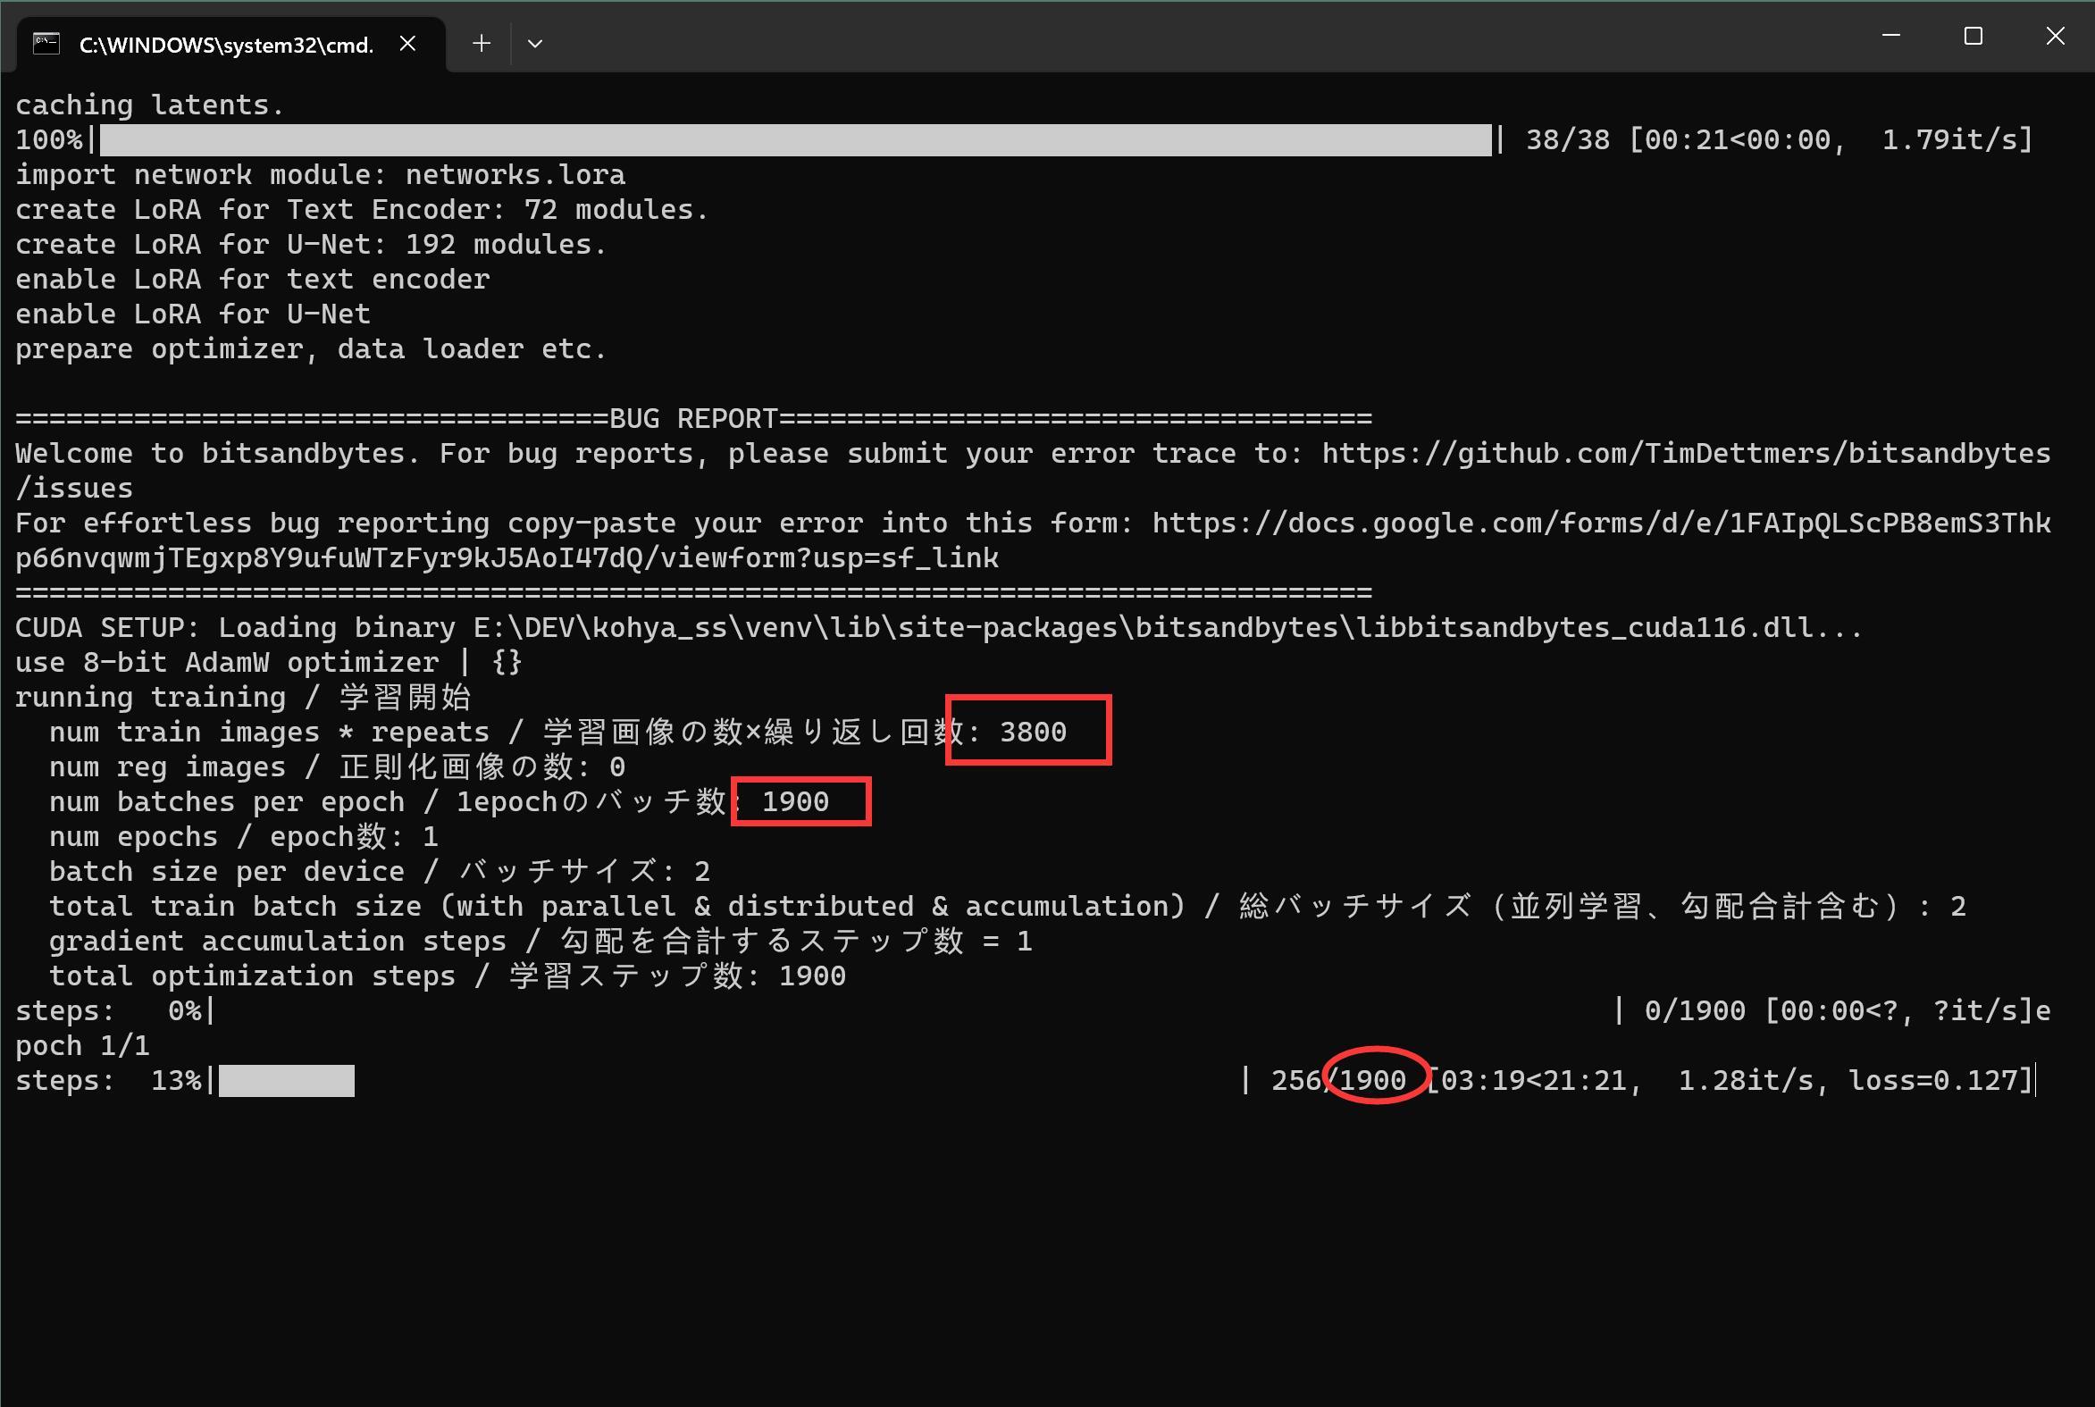Expand the new tab profile dropdown
This screenshot has width=2095, height=1407.
(535, 43)
